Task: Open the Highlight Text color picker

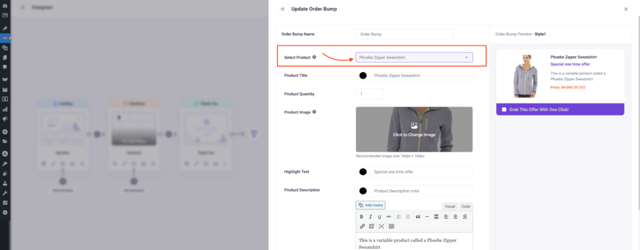Action: 362,171
